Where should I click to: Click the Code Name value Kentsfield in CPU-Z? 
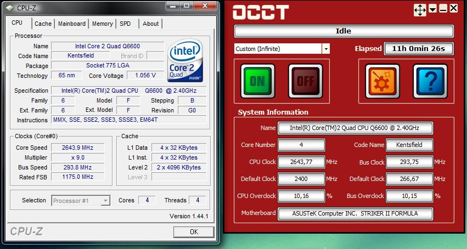point(81,55)
